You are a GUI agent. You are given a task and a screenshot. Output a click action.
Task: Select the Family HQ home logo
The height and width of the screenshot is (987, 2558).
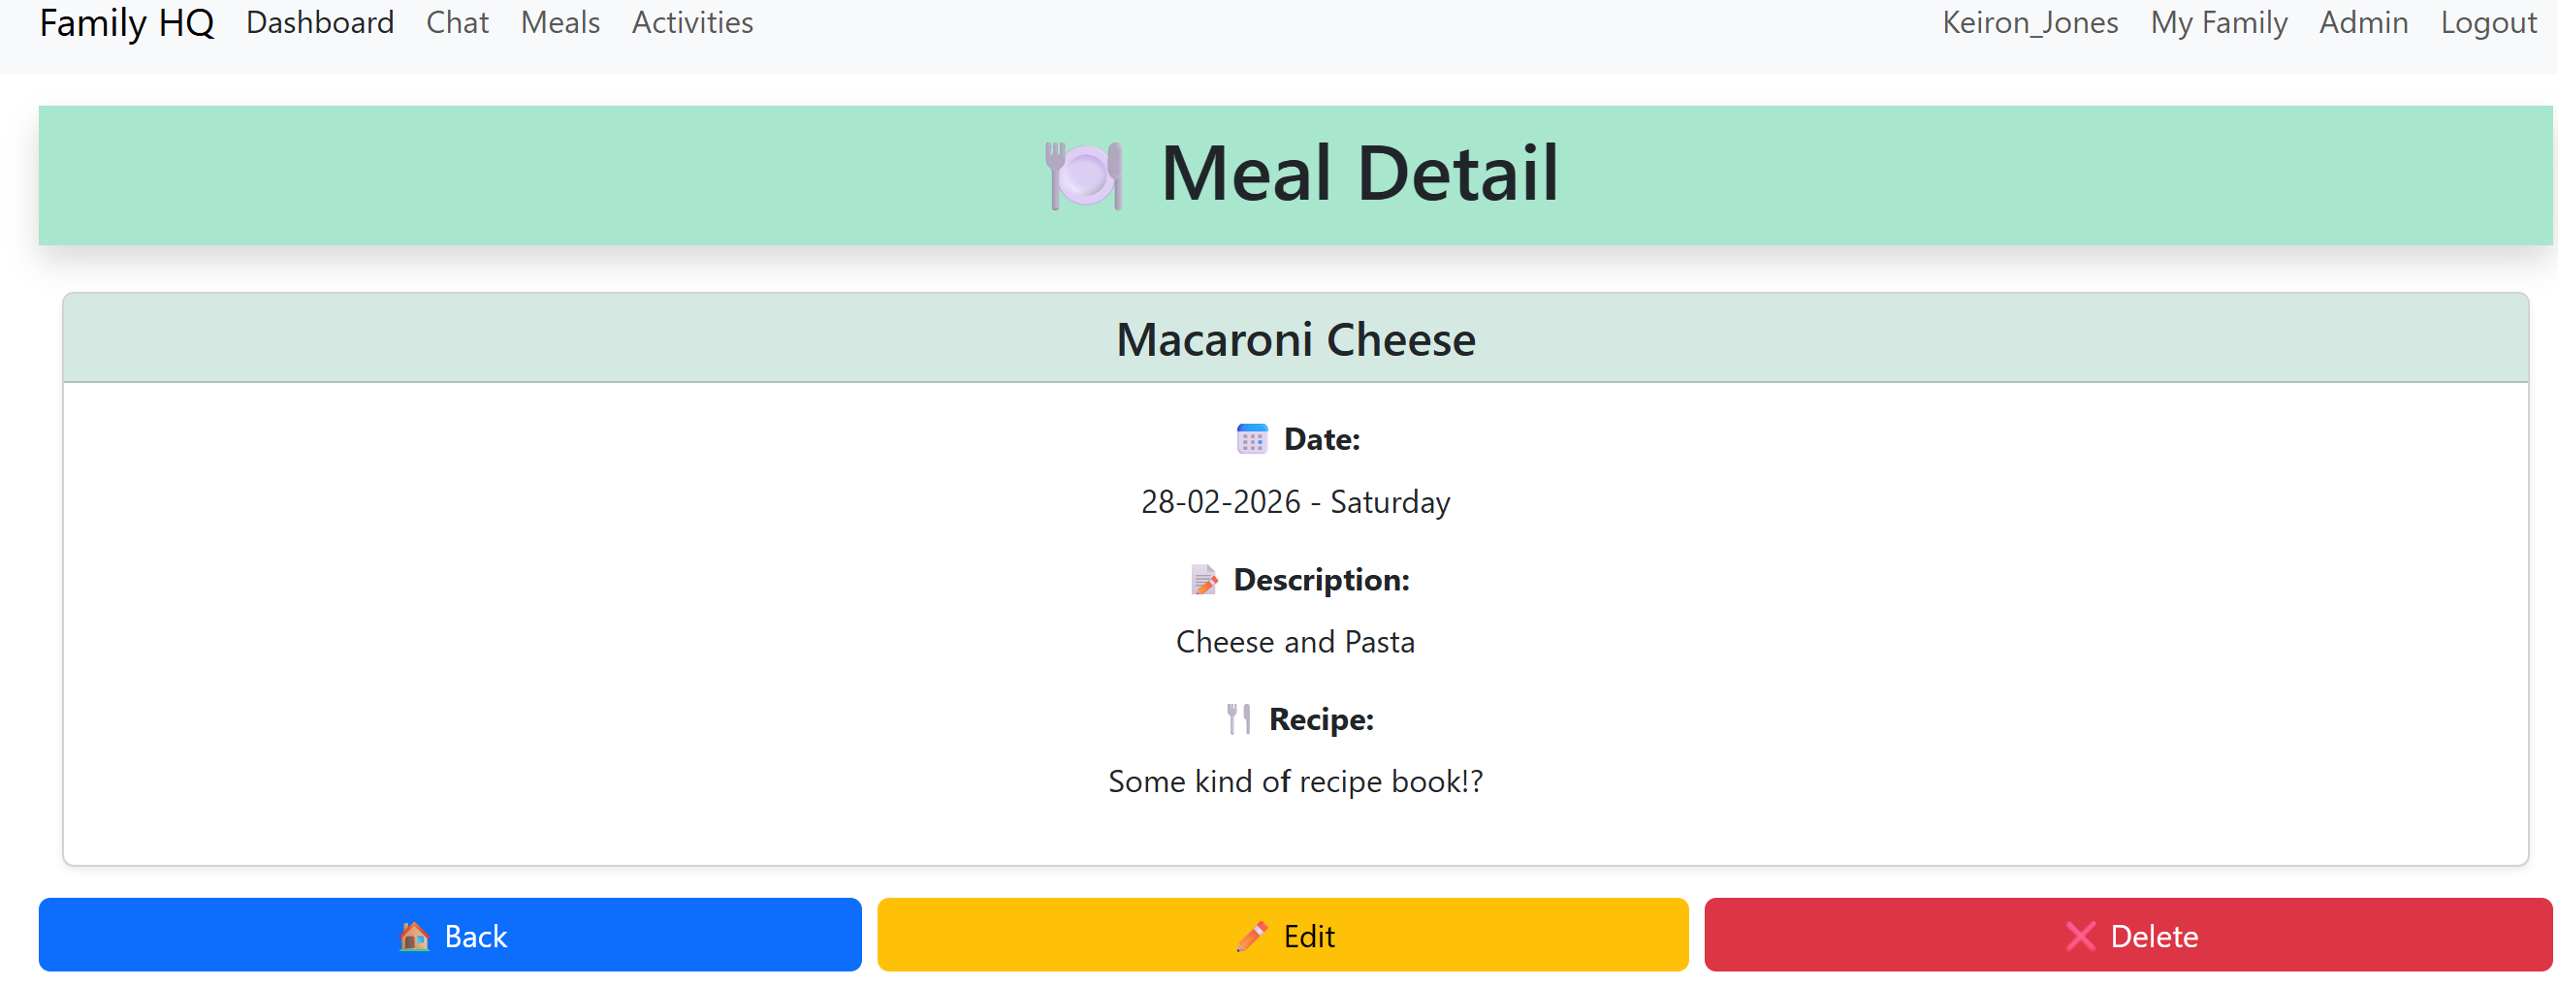126,22
